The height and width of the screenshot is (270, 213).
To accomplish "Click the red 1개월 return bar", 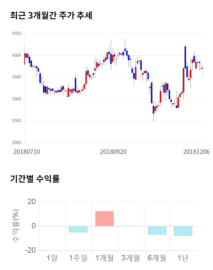I will (x=105, y=219).
